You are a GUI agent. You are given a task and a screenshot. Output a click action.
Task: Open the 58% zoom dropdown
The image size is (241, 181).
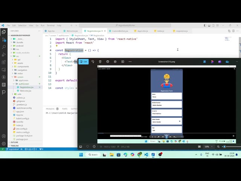point(208,147)
